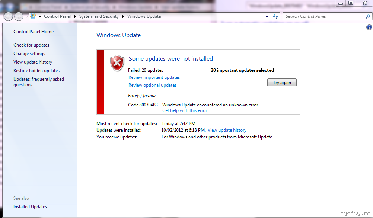The width and height of the screenshot is (373, 218).
Task: Click Restore hidden updates link
Action: (x=36, y=71)
